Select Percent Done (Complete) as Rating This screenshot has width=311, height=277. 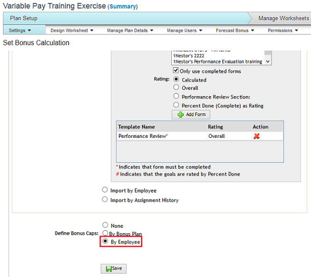(176, 105)
